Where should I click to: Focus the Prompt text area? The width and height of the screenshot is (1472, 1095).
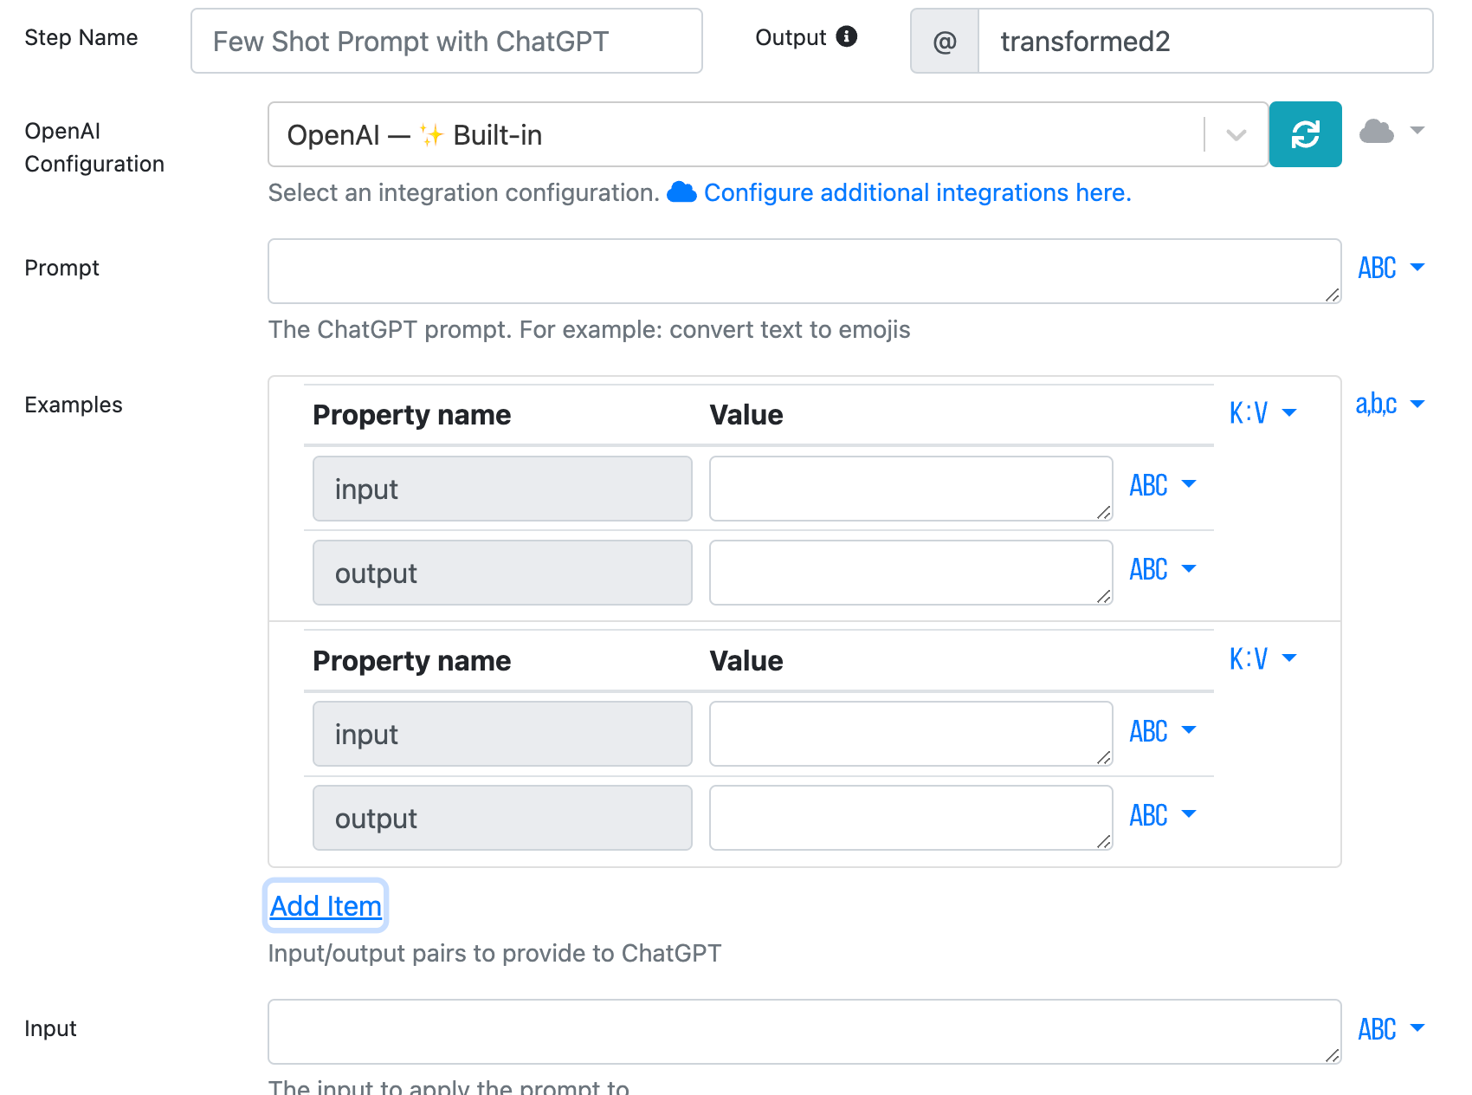coord(804,271)
